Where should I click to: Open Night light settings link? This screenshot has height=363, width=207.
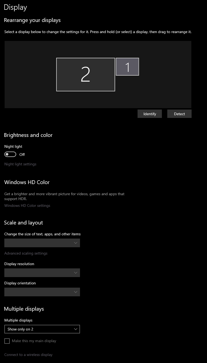point(20,164)
